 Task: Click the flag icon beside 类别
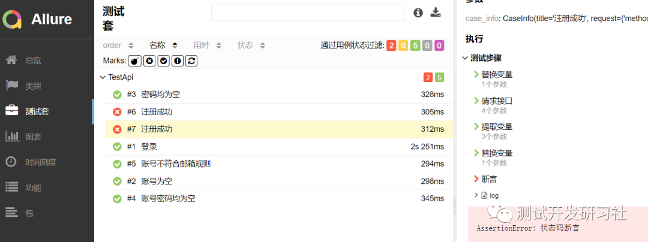pos(11,86)
